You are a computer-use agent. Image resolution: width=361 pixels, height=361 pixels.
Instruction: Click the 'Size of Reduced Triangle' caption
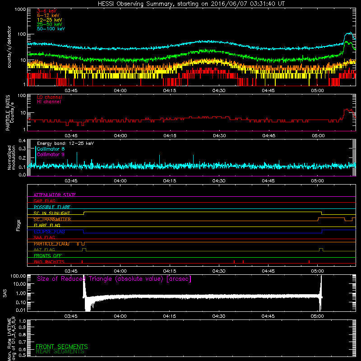tap(114, 279)
